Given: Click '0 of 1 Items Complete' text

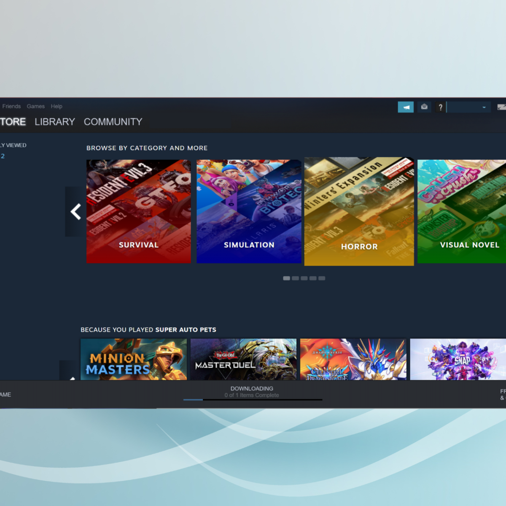Looking at the screenshot, I should pos(252,395).
